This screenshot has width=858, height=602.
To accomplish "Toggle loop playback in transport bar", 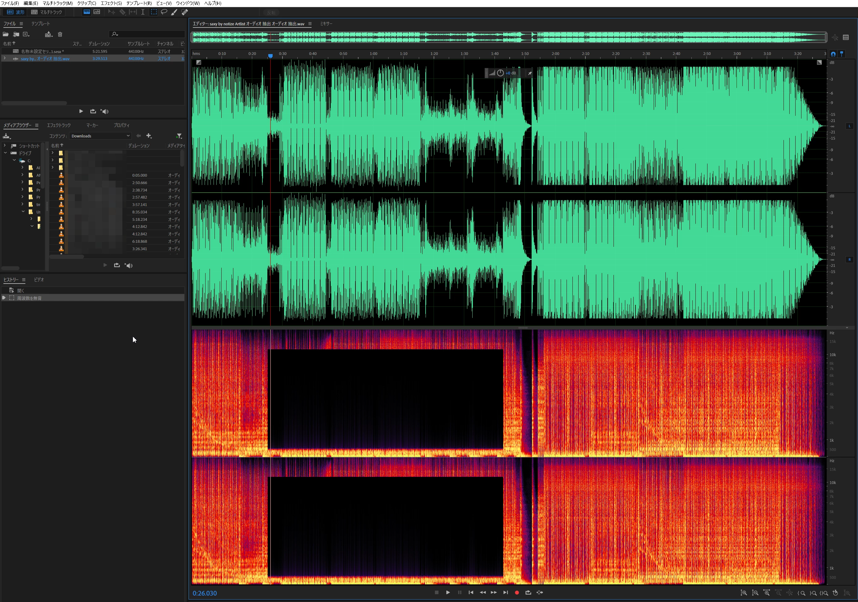I will click(x=528, y=593).
